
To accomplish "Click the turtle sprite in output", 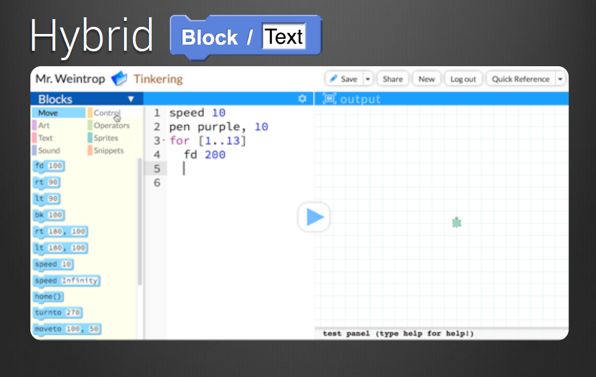I will pyautogui.click(x=457, y=223).
